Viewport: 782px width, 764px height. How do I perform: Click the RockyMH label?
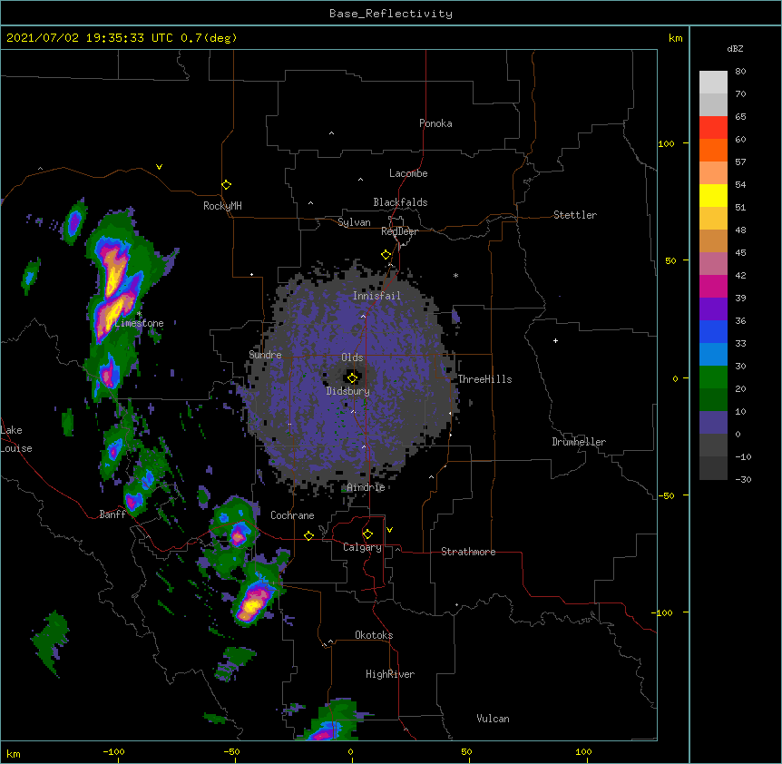pyautogui.click(x=222, y=206)
